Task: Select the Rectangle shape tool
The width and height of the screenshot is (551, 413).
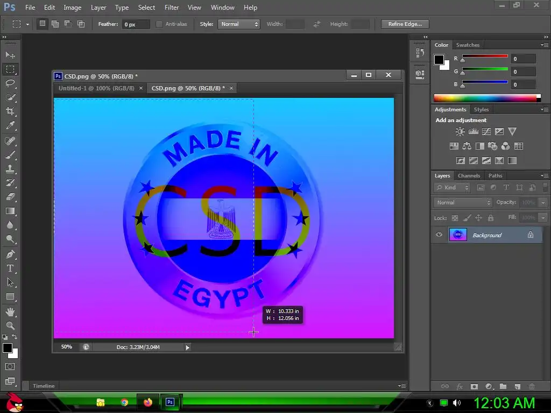Action: click(10, 297)
